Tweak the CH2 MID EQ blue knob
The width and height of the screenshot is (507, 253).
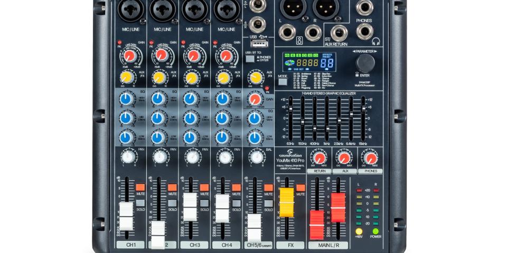click(x=158, y=119)
